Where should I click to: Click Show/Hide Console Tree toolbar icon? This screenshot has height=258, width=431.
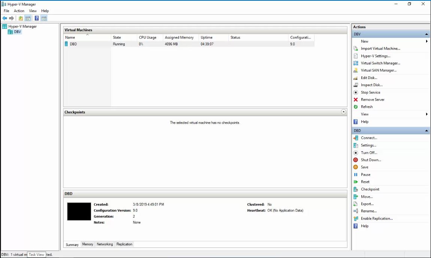(28, 18)
